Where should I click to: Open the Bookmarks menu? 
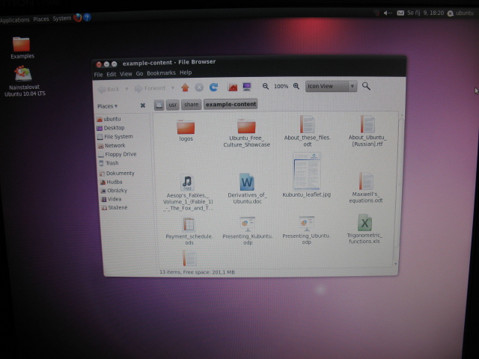(161, 73)
